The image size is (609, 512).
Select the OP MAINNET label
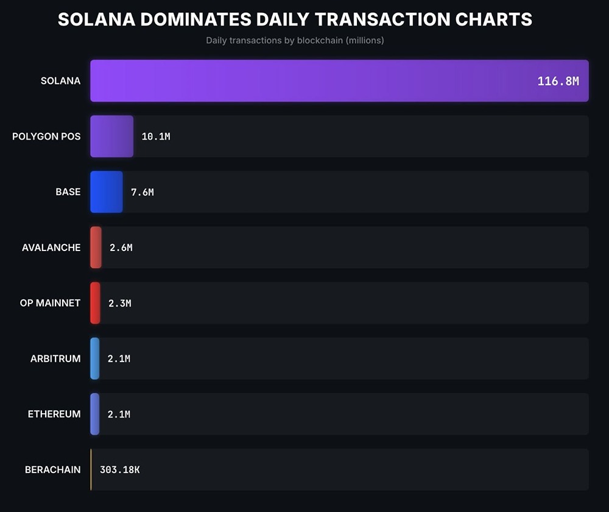point(50,303)
